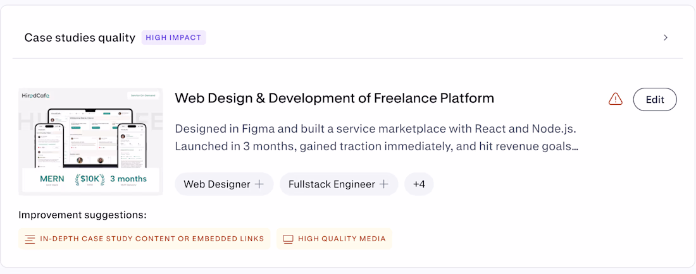Click the Case studies quality heading
The height and width of the screenshot is (274, 696).
pos(80,38)
